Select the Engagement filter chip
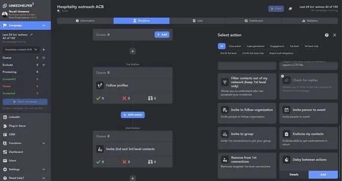The width and height of the screenshot is (342, 181). 277,46
